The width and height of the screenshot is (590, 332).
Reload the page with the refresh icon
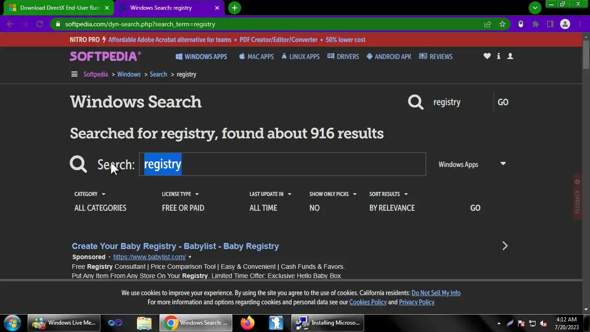point(40,24)
